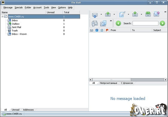Click green search next arrow button
This screenshot has height=117, width=168.
pyautogui.click(x=162, y=23)
